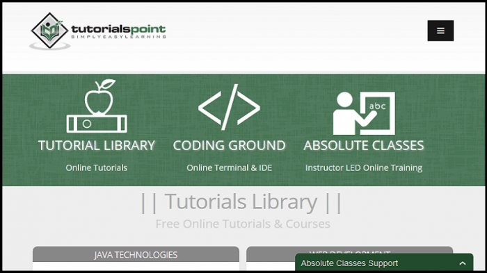Image resolution: width=487 pixels, height=273 pixels.
Task: Expand the Absolute Classes Support chat chevron
Action: [x=463, y=263]
